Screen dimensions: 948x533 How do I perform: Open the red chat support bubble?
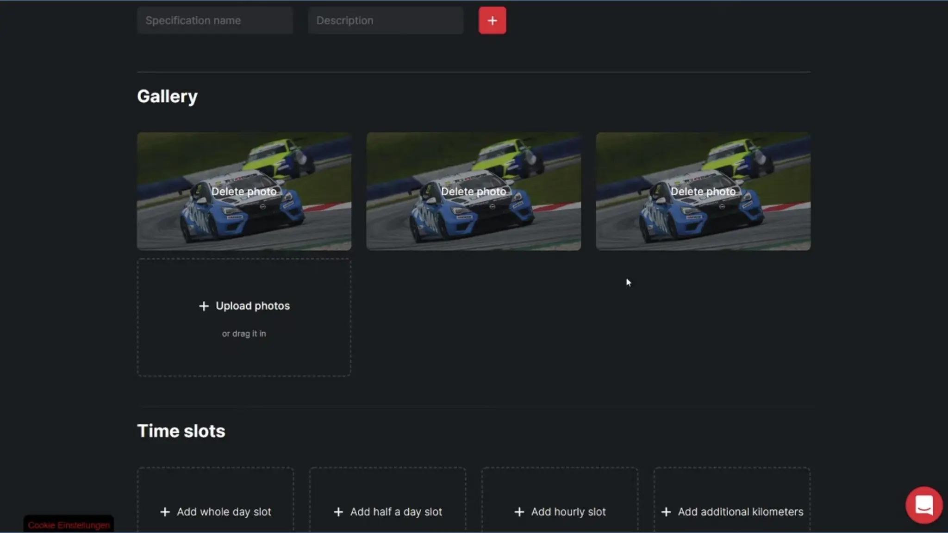pos(924,505)
